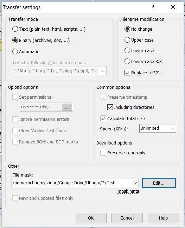The image size is (185, 228).
Task: Choose Lower case 8.3 option
Action: pos(127,61)
